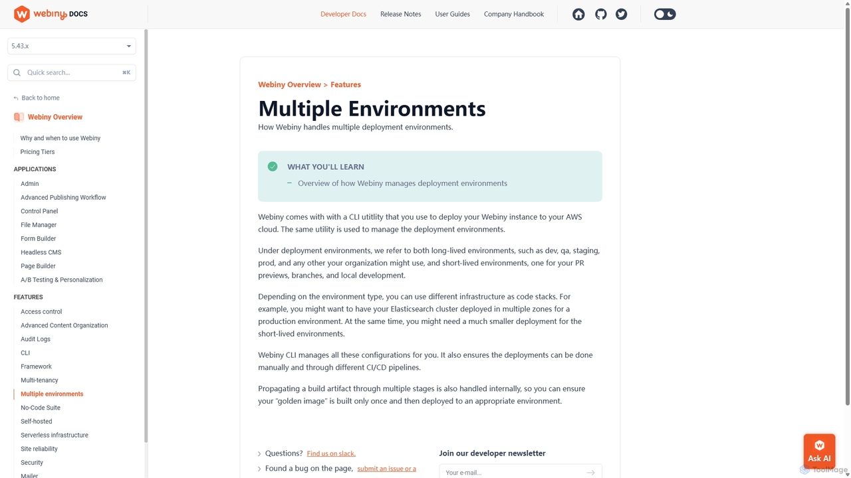This screenshot has height=478, width=851.
Task: Open the Headless CMS page
Action: 41,252
